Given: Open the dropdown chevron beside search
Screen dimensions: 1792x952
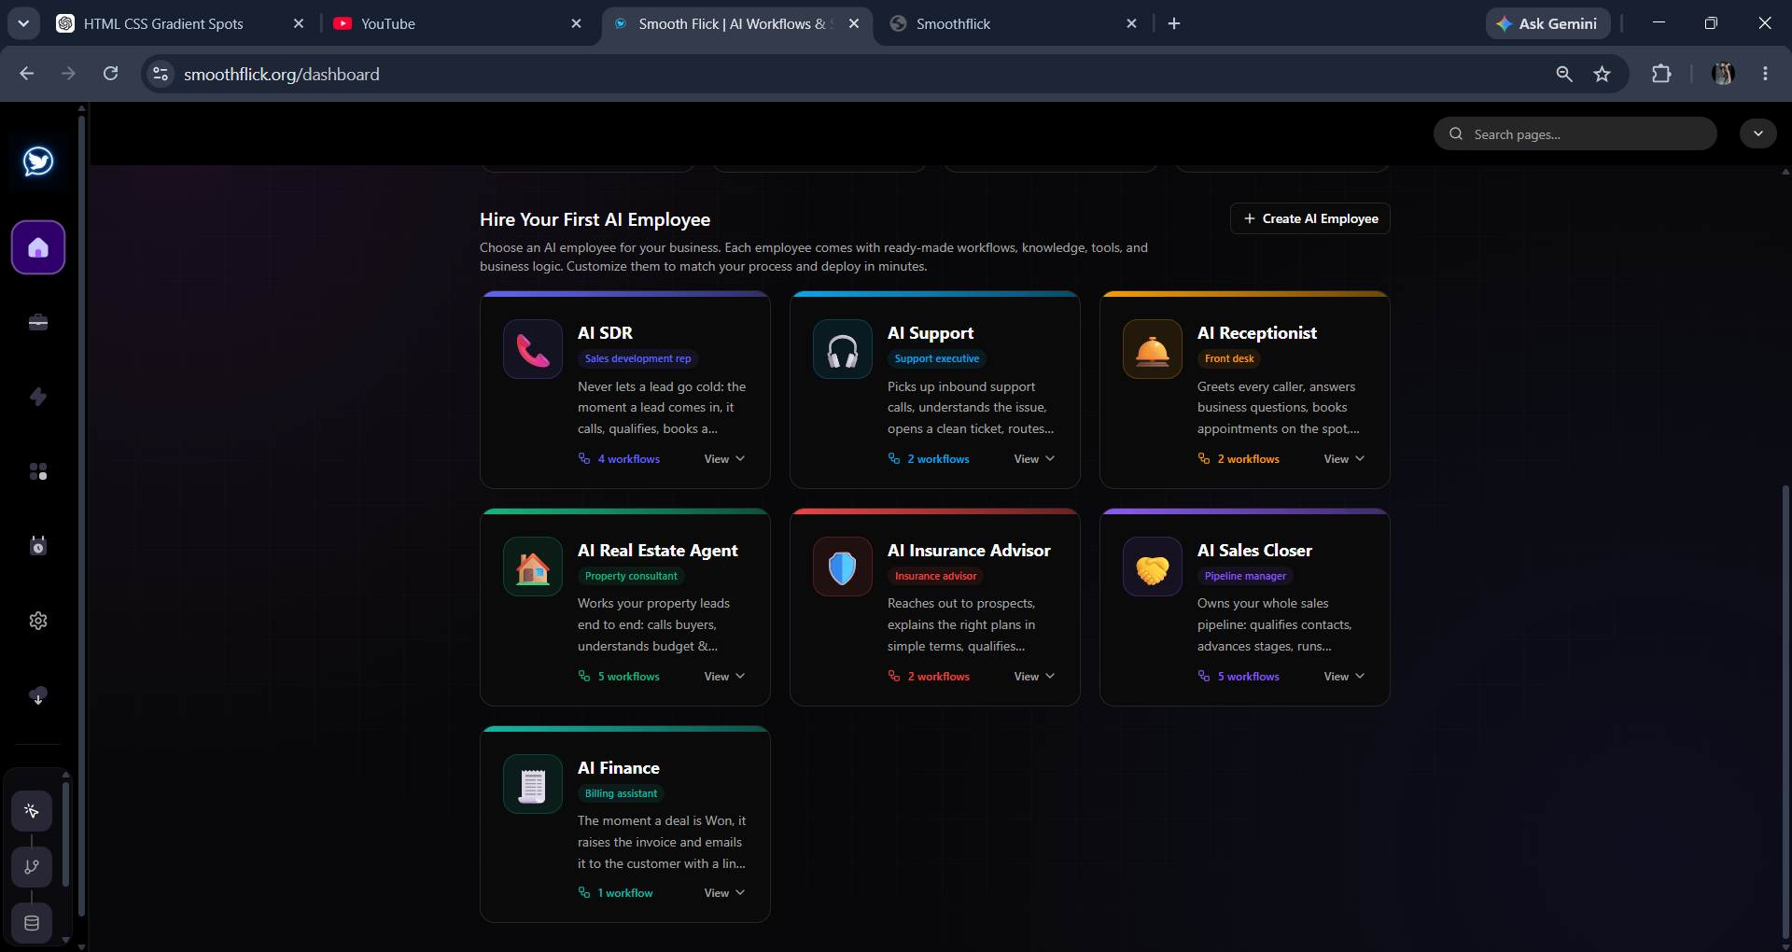Looking at the screenshot, I should (x=1758, y=133).
